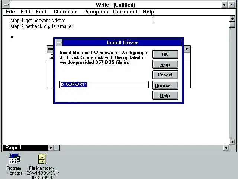Open the Edit menu in Write
The width and height of the screenshot is (238, 179).
tap(26, 12)
